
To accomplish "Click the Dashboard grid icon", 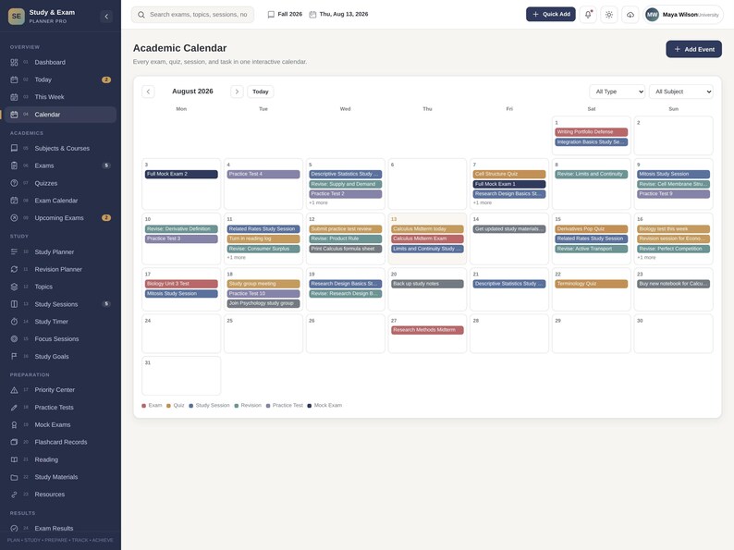I will [14, 62].
